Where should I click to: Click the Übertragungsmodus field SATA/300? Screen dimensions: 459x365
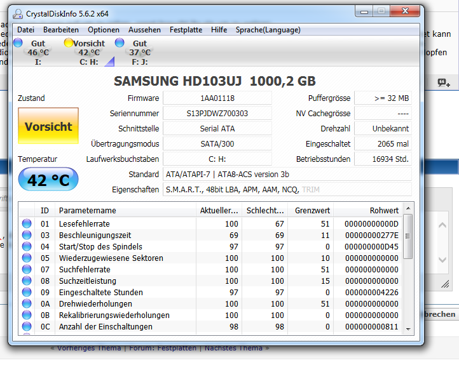[217, 144]
